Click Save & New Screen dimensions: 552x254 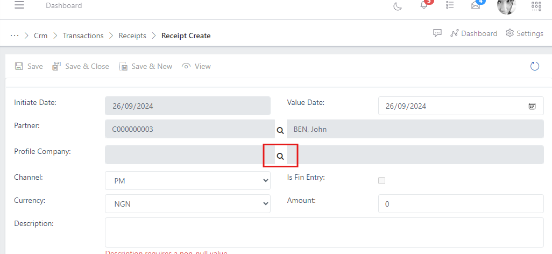coord(145,66)
